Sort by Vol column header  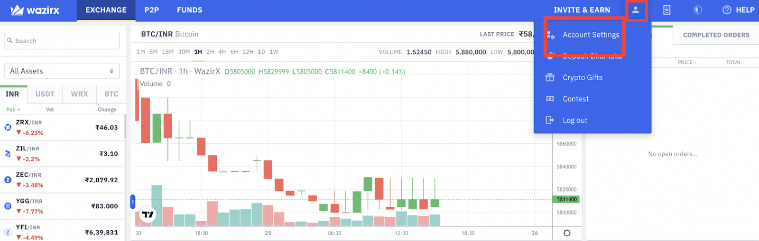pos(50,109)
